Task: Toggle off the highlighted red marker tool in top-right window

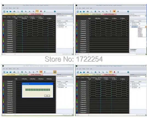Action: pos(114,12)
